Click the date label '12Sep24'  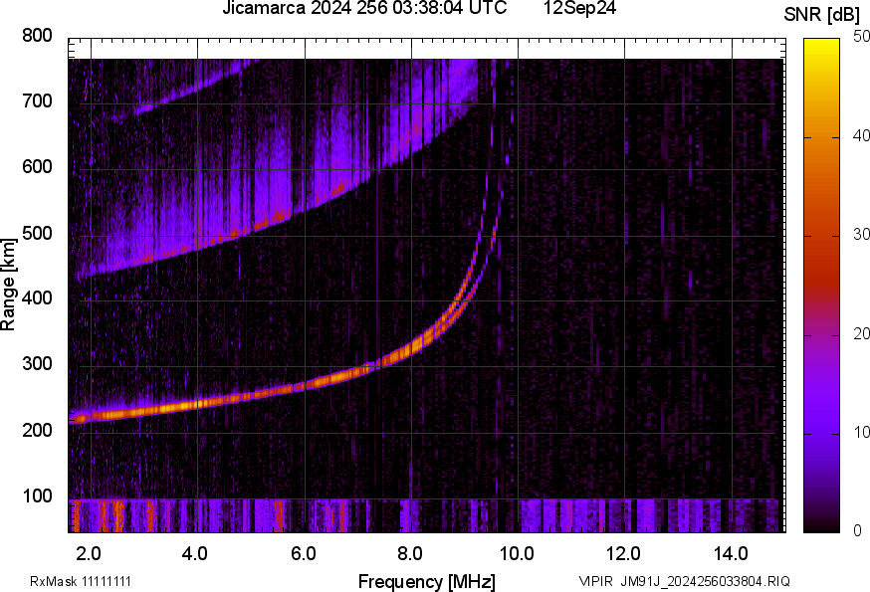tap(579, 8)
